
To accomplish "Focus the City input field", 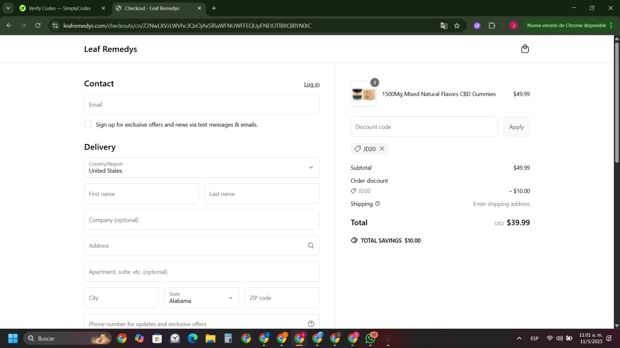I will (x=122, y=298).
